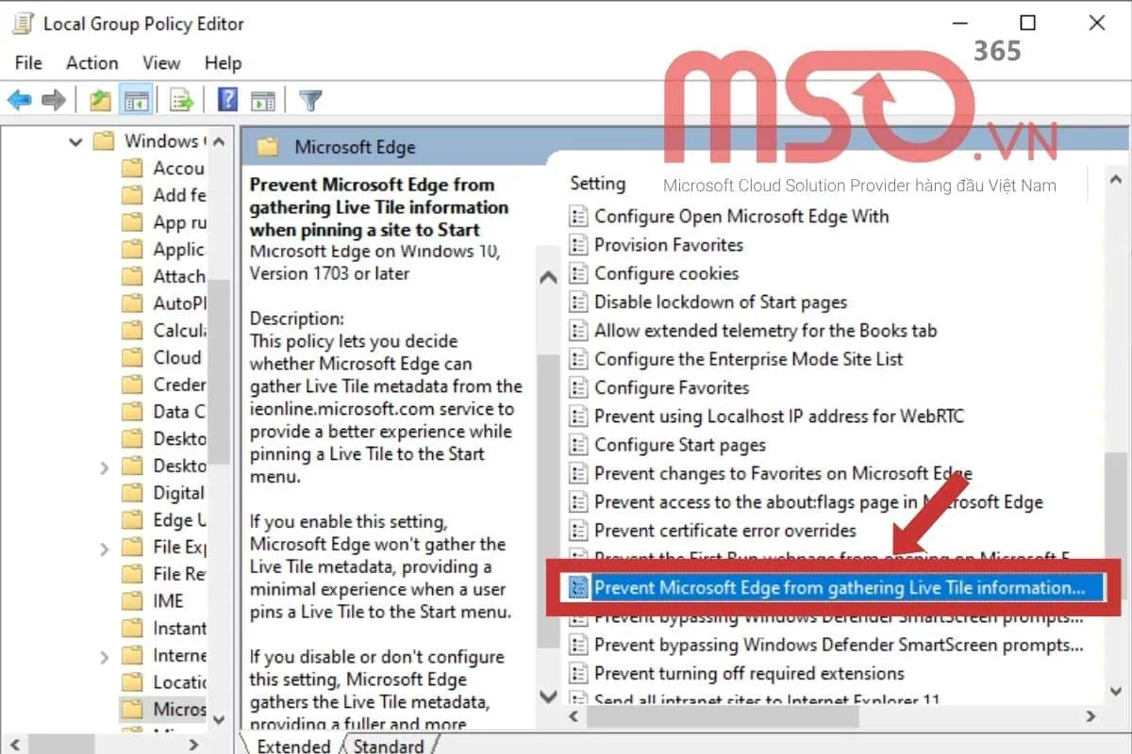Collapse the Windows node in the tree

tap(75, 141)
